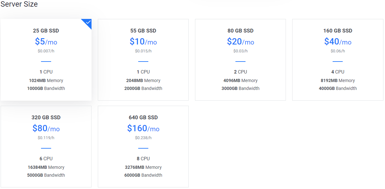Image resolution: width=385 pixels, height=189 pixels.
Task: Click the $160/mo price
Action: tap(143, 128)
